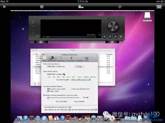Open Address Book from the Dock
165x123 pixels.
coord(50,118)
